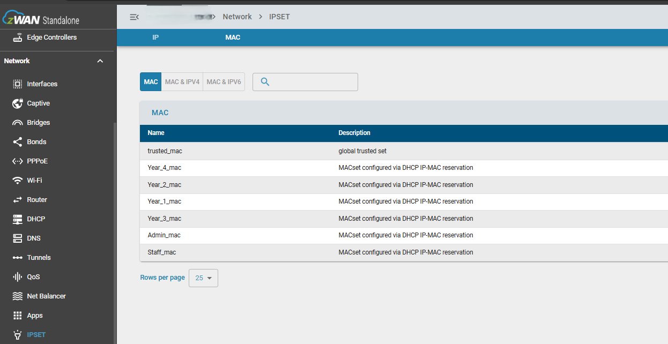Select the Year_3_mac entry
The height and width of the screenshot is (344, 668).
[404, 219]
